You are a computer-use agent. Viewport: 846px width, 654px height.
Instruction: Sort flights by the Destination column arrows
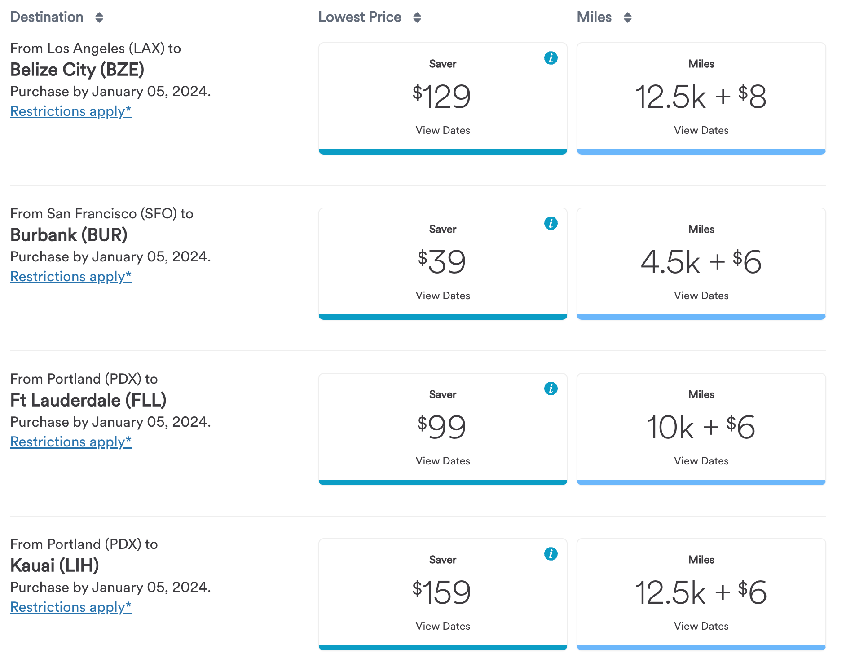click(99, 18)
